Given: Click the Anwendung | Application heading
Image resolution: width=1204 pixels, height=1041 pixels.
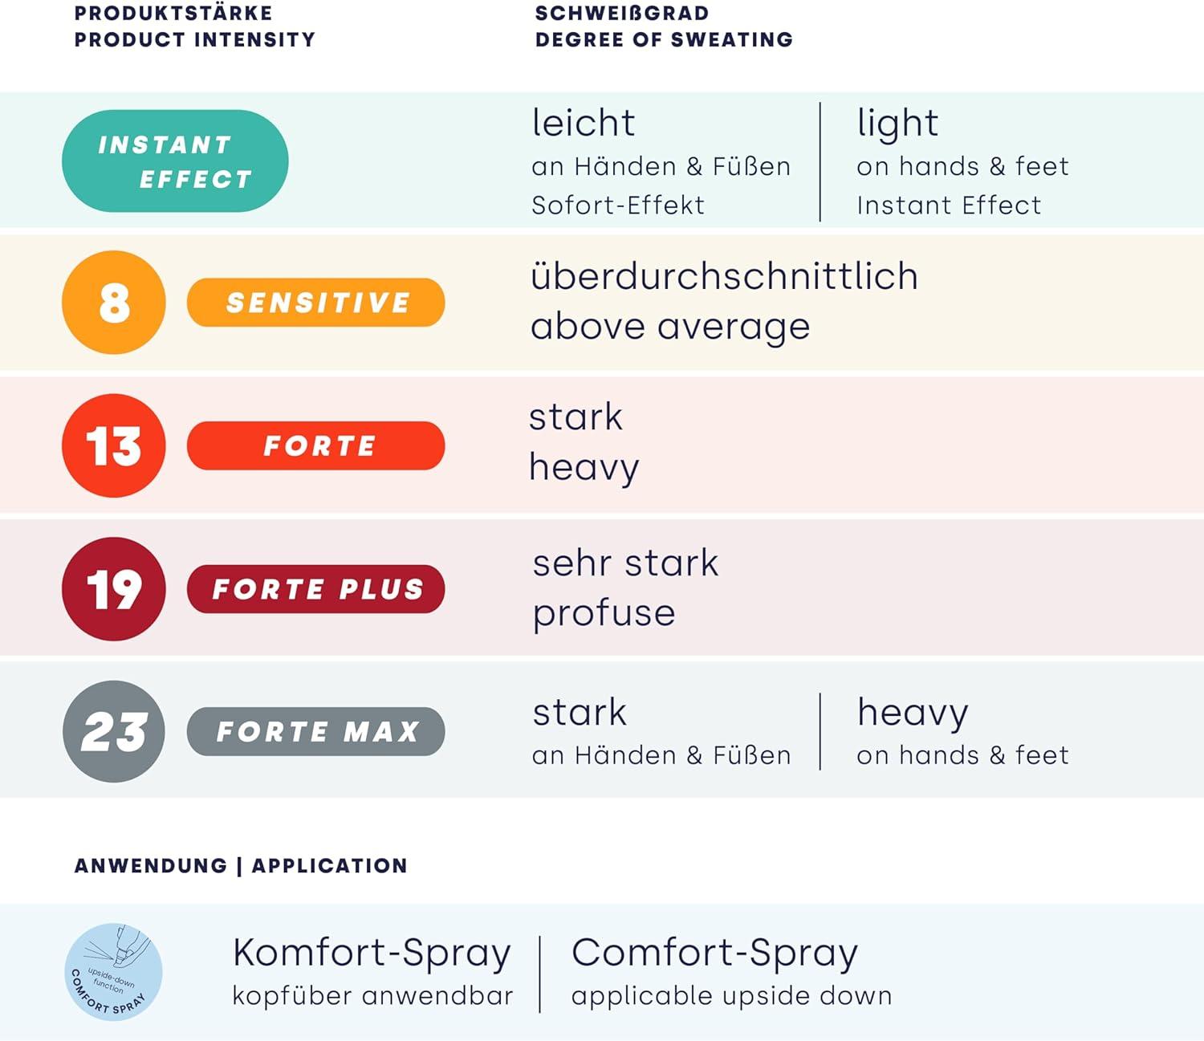Looking at the screenshot, I should 241,866.
